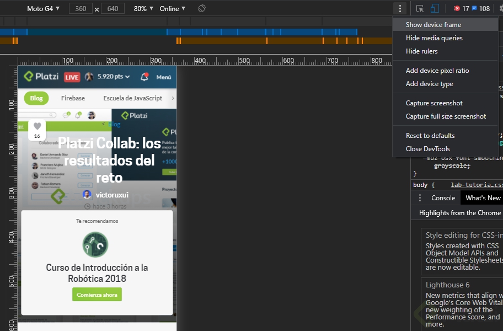
Task: Choose Capture full size screenshot
Action: coord(445,116)
